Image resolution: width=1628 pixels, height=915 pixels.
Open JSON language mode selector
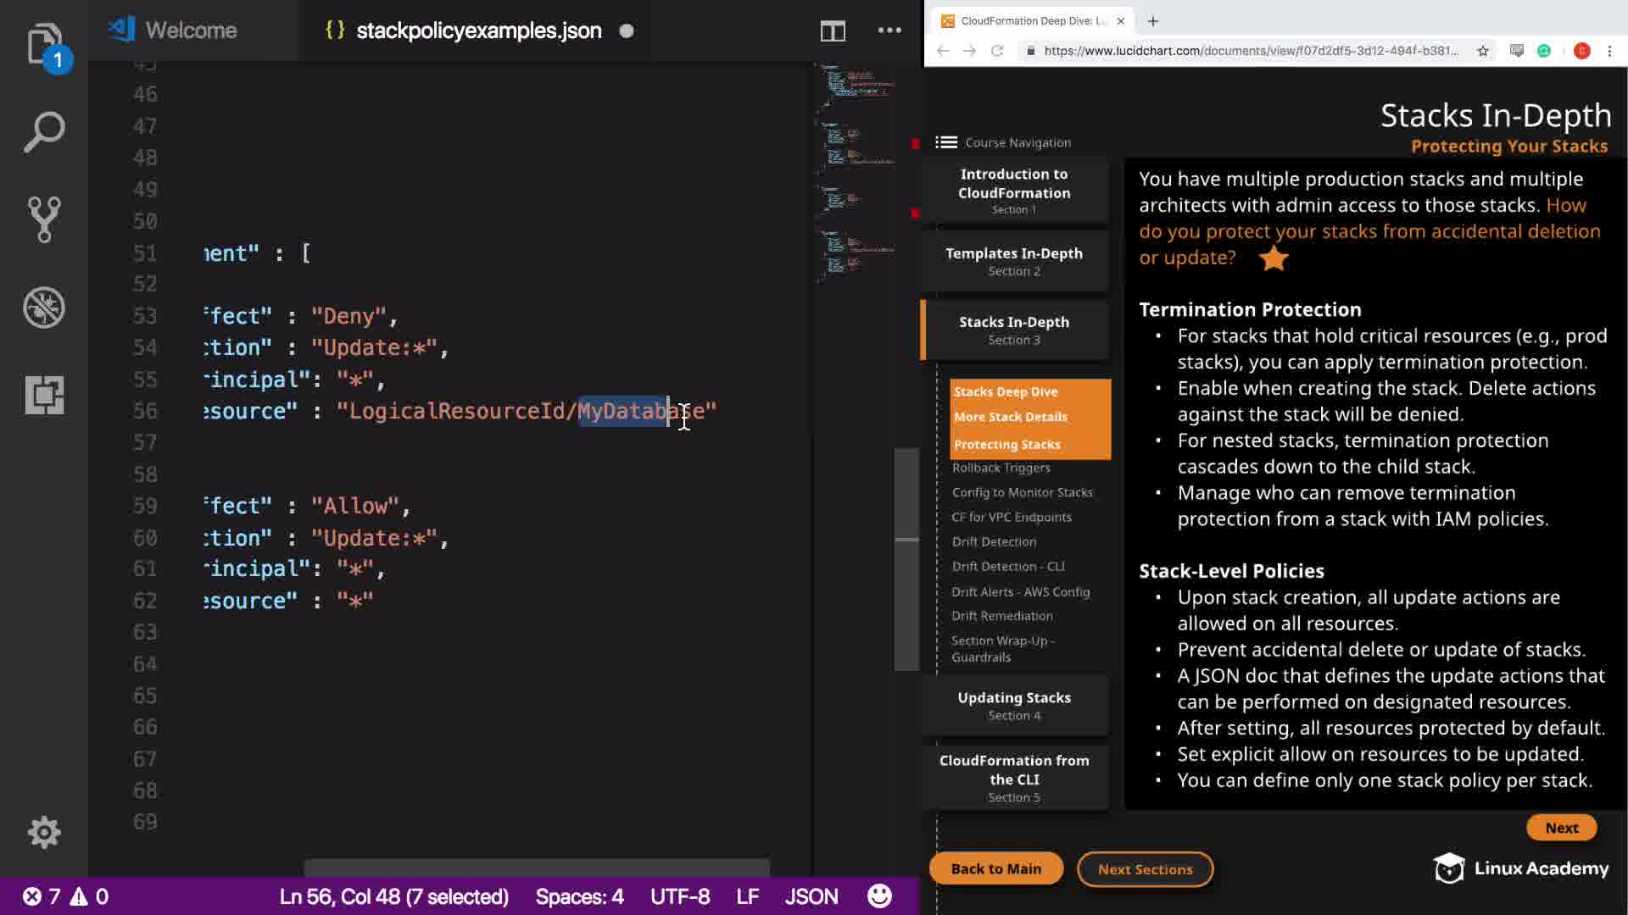coord(811,896)
